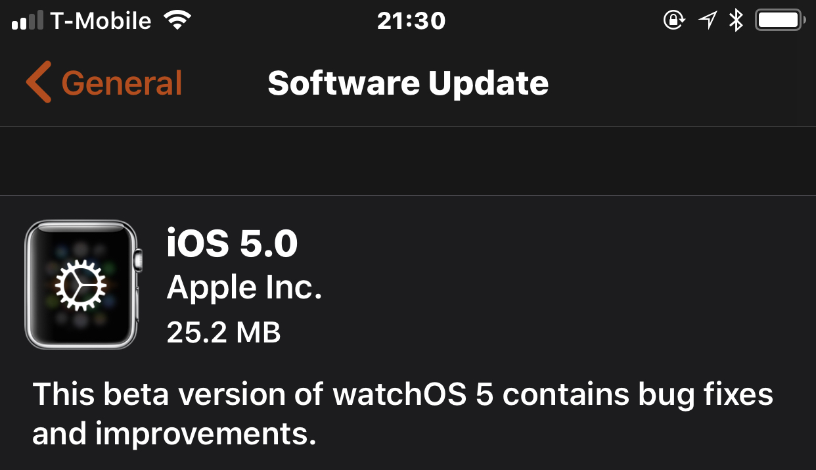
Task: Tap the watch digital crown on image
Action: coord(138,259)
